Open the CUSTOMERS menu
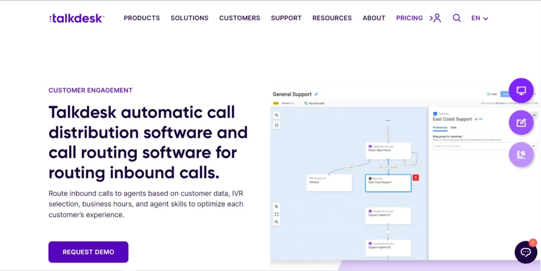541x271 pixels. [240, 18]
